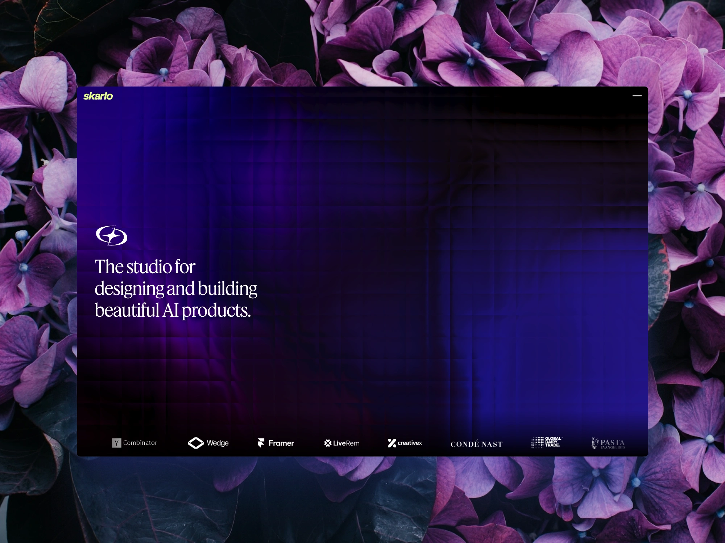Screen dimensions: 725x543
Task: Click the Combinator text label
Action: coord(140,443)
